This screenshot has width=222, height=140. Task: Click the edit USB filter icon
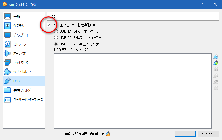(x=216, y=69)
